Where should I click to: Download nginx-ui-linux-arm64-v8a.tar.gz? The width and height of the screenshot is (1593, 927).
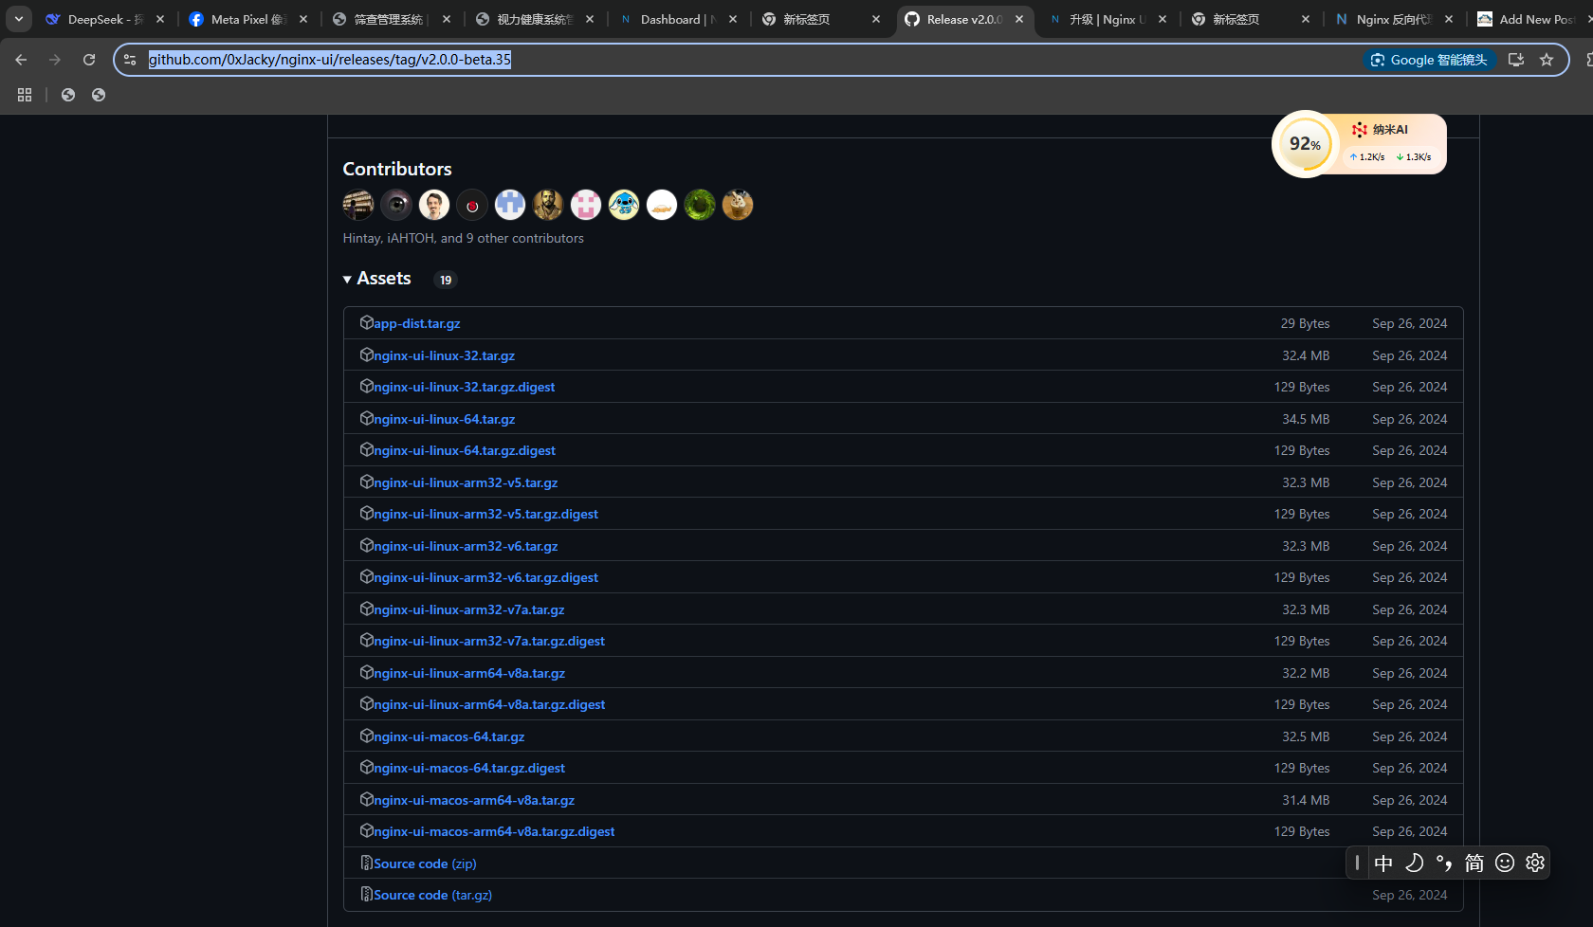[x=469, y=673]
